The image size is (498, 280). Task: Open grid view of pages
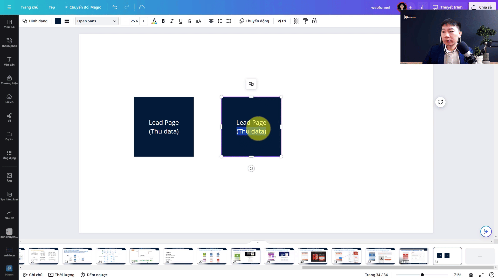click(x=471, y=275)
